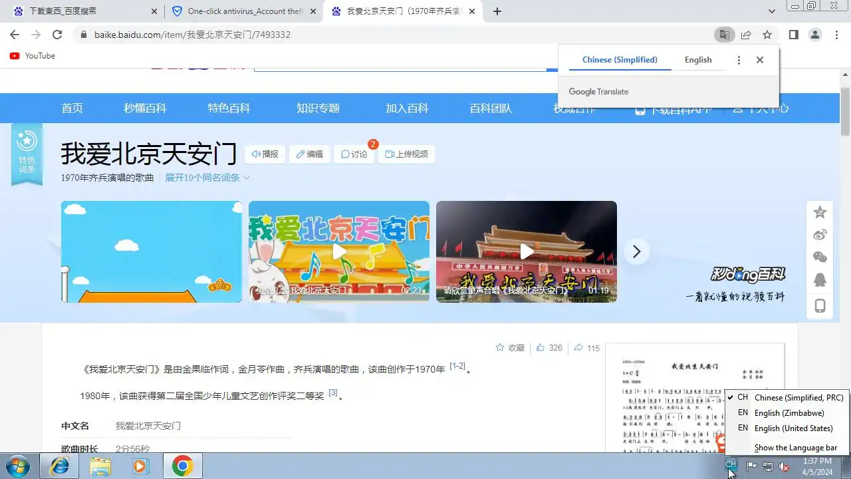The image size is (851, 479).
Task: Click the 上传视频 upload video button
Action: click(407, 154)
